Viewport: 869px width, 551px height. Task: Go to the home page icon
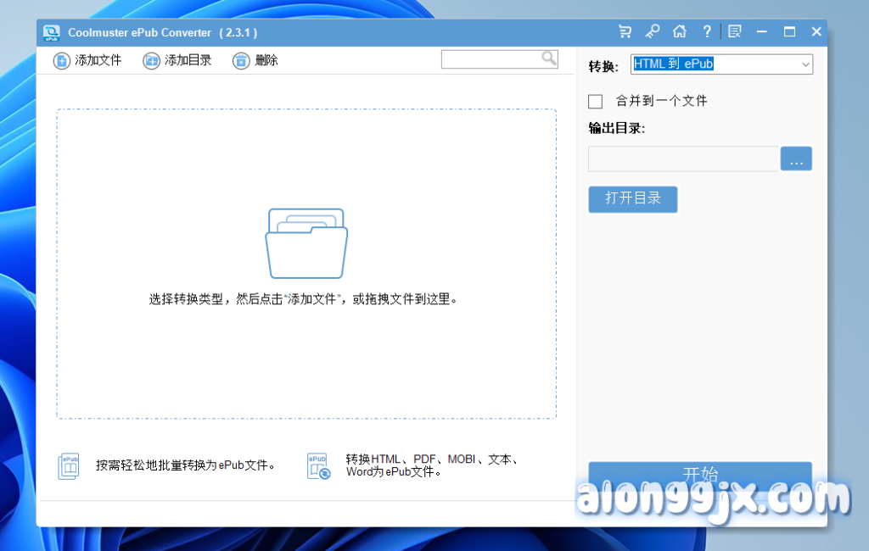(679, 32)
